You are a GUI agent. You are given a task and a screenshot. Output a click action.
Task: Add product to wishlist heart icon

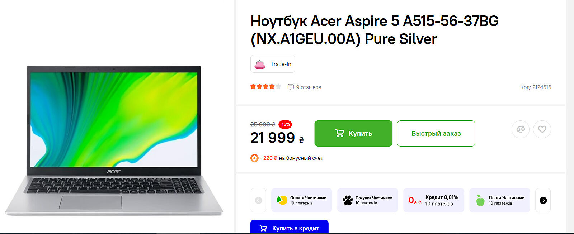542,129
